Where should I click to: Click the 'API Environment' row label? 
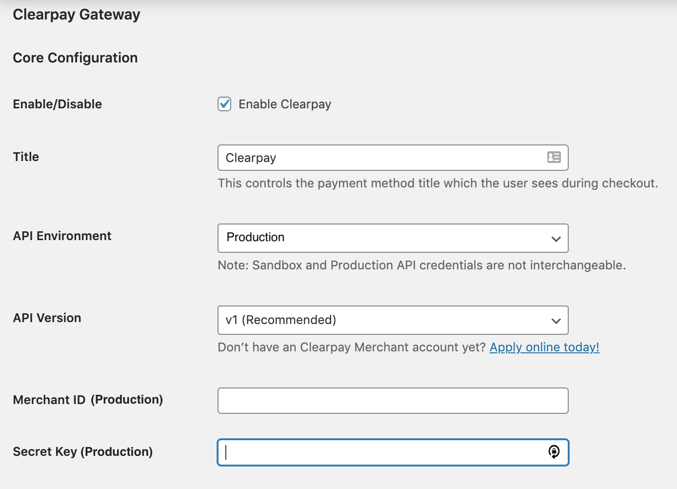point(62,236)
